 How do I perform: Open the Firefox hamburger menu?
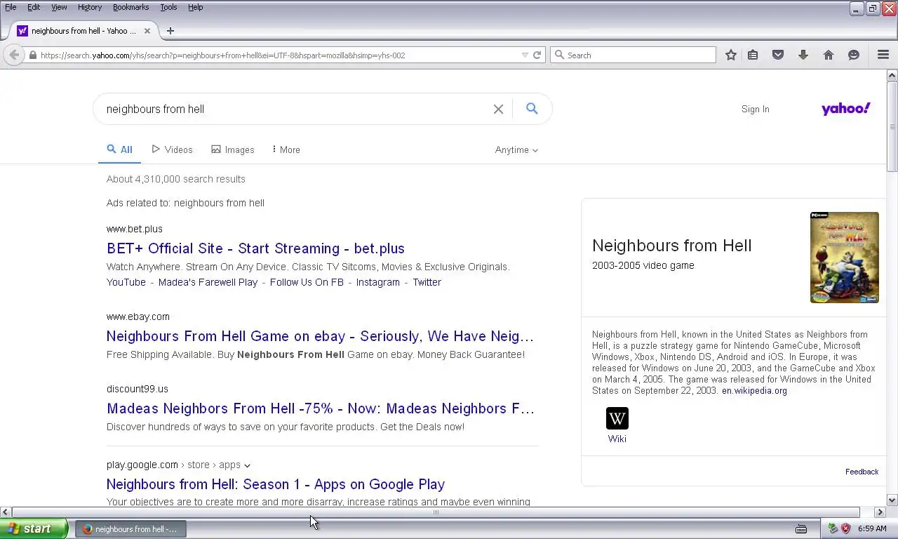pyautogui.click(x=883, y=55)
